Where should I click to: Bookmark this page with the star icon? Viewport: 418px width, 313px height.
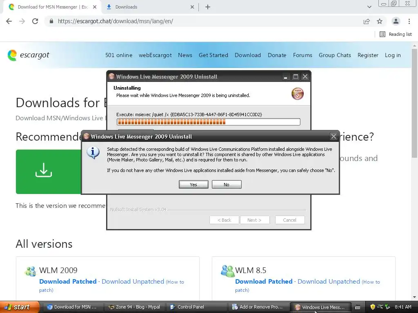pos(380,21)
